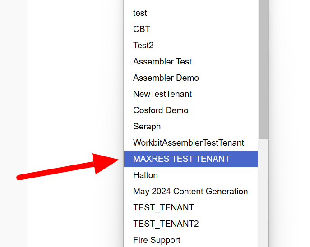Select NewTestTenant from the list
This screenshot has height=247, width=310.
coord(162,94)
